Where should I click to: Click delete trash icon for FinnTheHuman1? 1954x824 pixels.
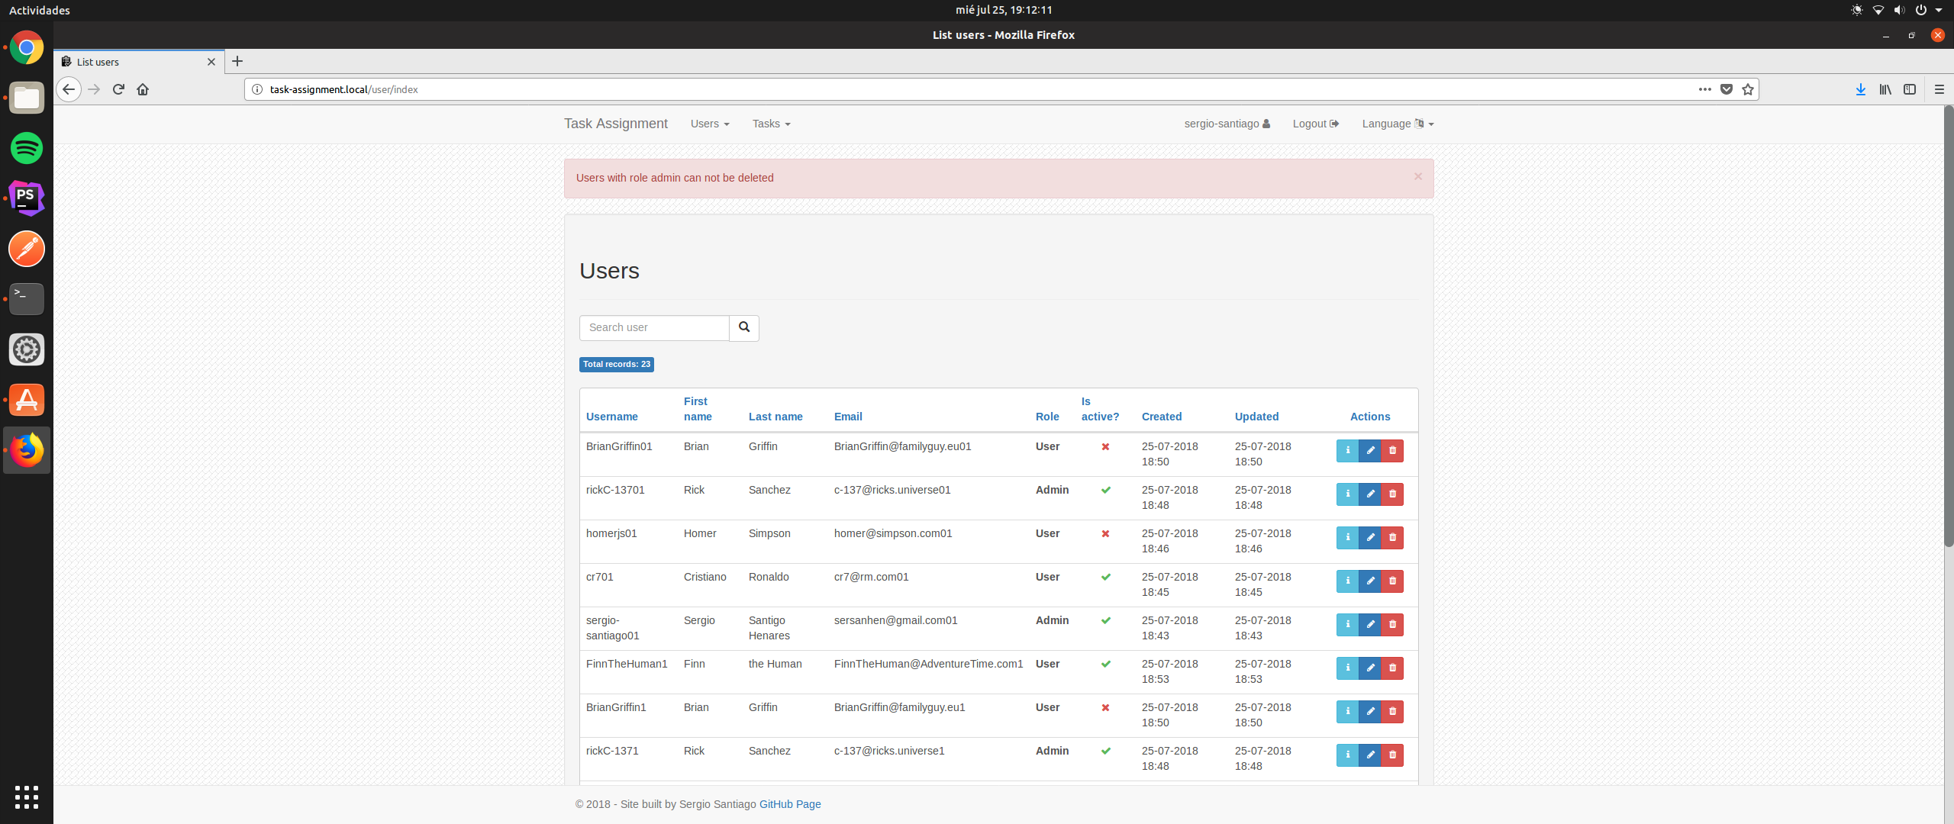point(1392,668)
